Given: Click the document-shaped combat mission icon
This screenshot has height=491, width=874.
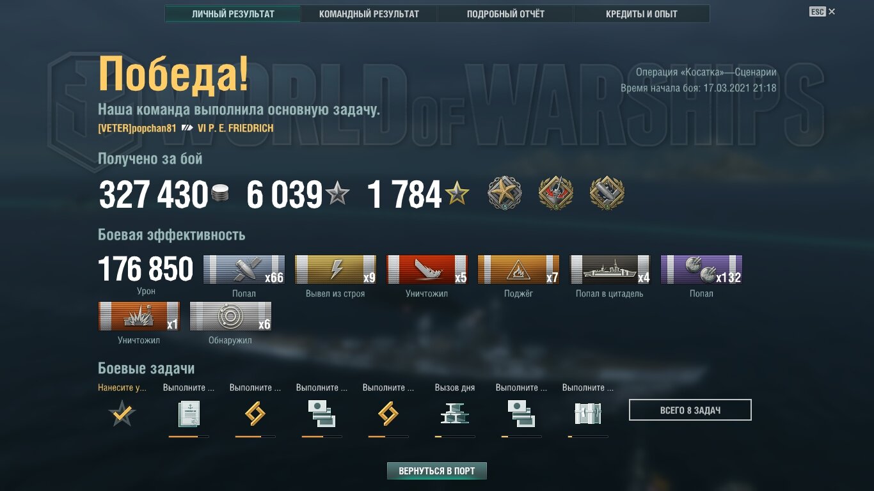Looking at the screenshot, I should click(189, 414).
